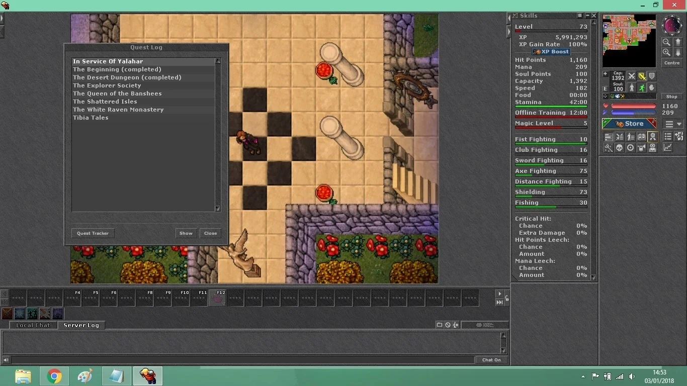Screen dimensions: 687x386
Task: Close the Skills panel
Action: click(594, 16)
